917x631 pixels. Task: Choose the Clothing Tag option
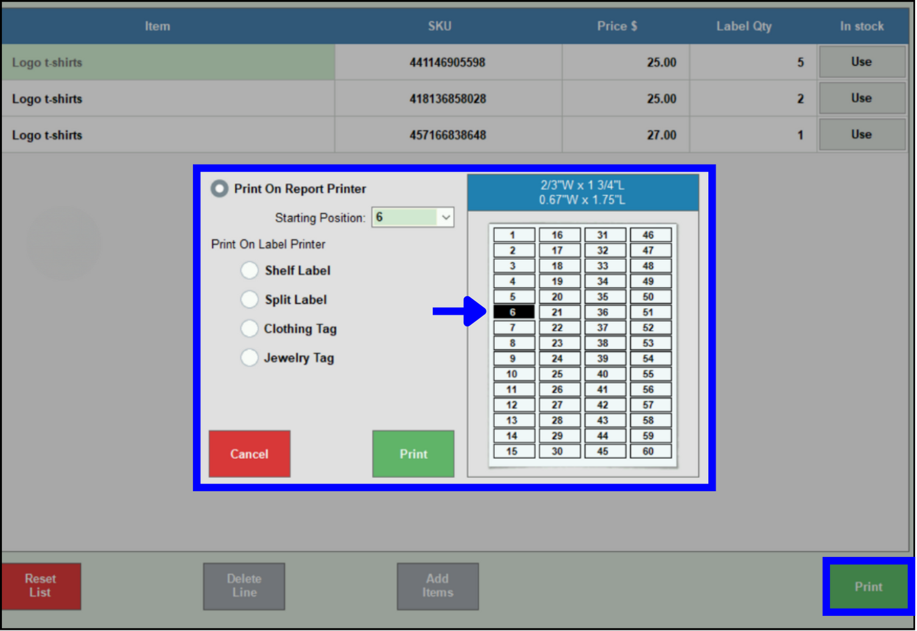tap(249, 329)
